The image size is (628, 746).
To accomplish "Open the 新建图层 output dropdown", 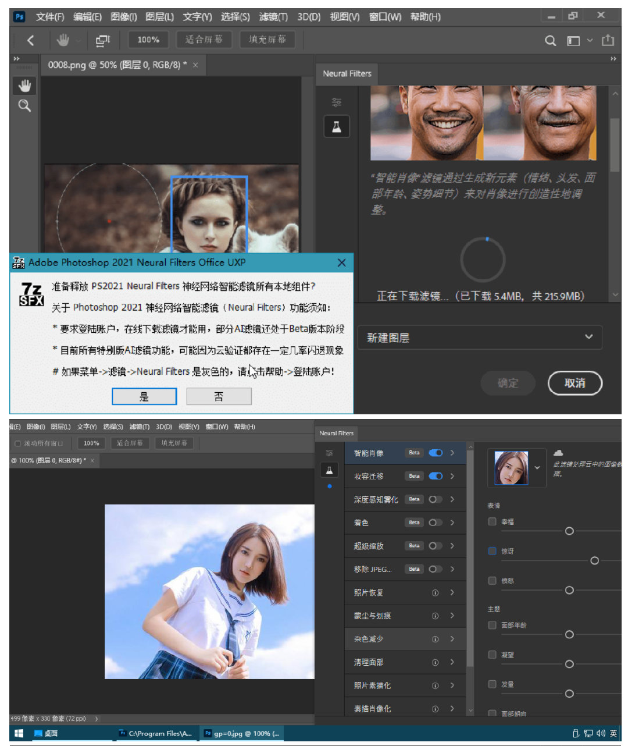I will tap(479, 338).
